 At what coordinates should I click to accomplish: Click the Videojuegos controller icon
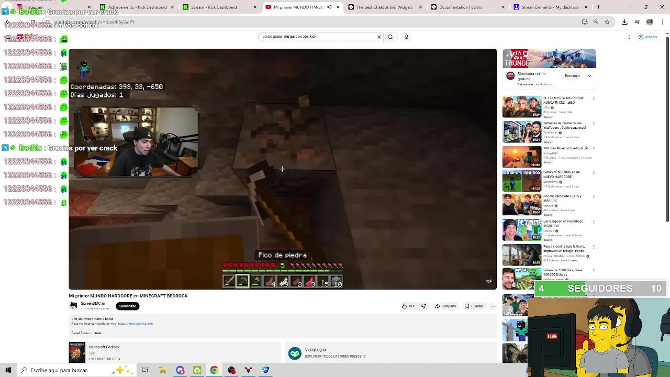pos(295,353)
